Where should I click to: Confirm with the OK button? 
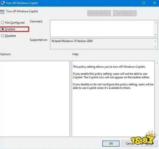111,143
